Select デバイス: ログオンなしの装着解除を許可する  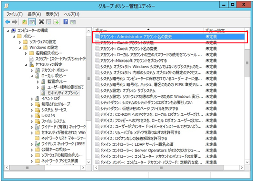[134, 138]
